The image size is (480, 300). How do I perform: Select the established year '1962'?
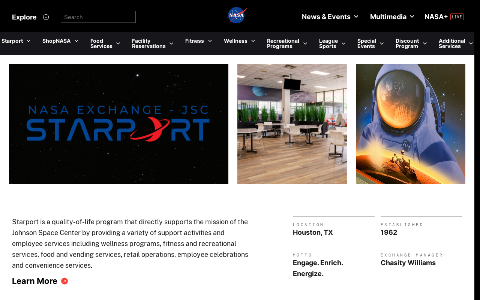click(x=389, y=232)
